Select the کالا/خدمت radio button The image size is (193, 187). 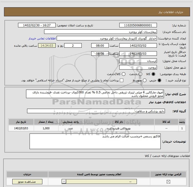[x=124, y=74]
